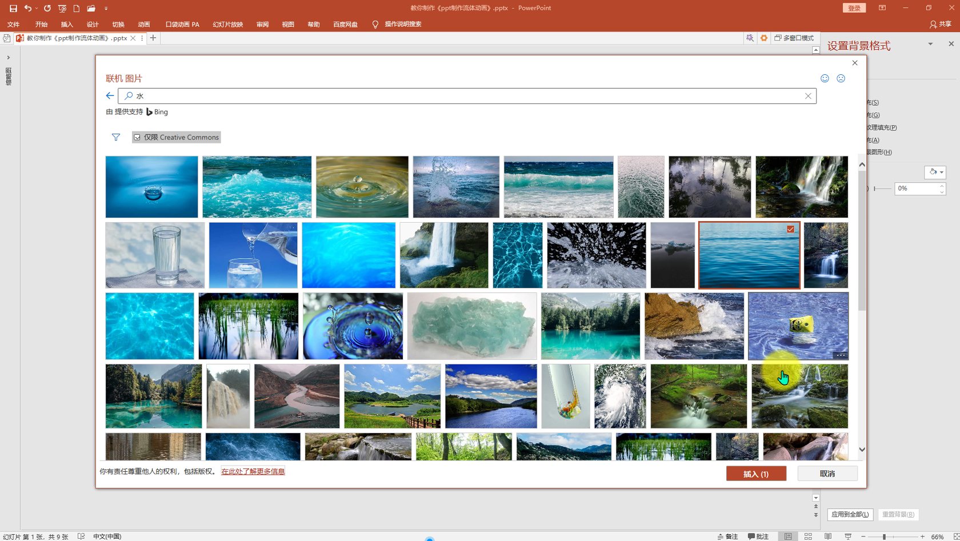This screenshot has height=541, width=960.
Task: Open quick access toolbar customize dropdown
Action: 106,8
